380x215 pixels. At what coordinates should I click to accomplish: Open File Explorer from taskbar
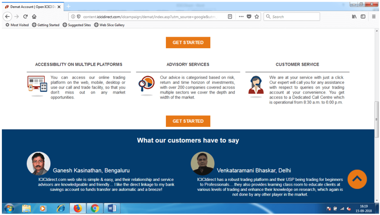tap(26, 208)
